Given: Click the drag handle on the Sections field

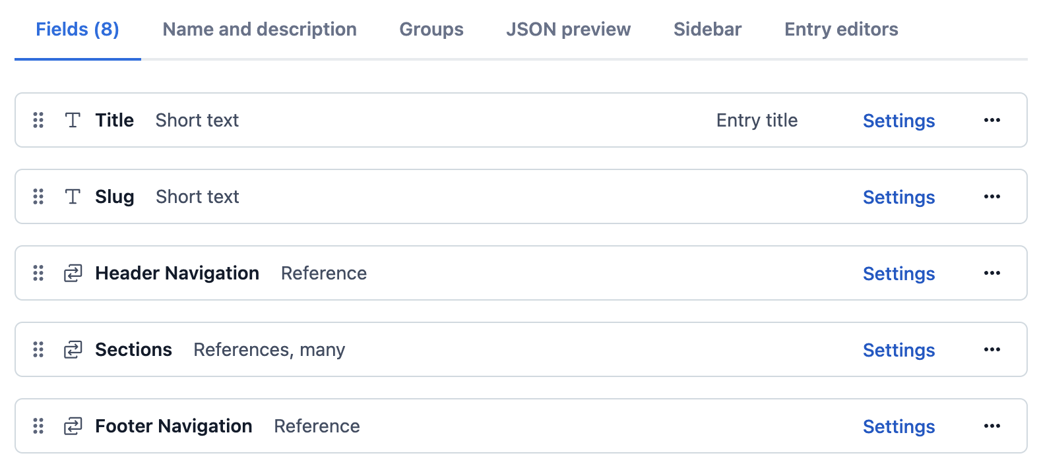Looking at the screenshot, I should pos(38,349).
